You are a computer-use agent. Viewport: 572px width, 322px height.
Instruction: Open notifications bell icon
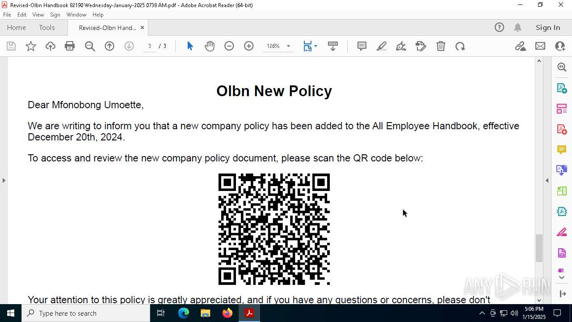(518, 27)
